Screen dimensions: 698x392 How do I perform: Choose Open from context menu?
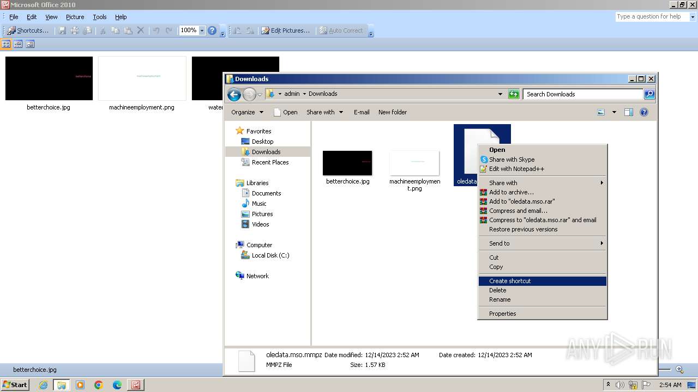point(543,150)
